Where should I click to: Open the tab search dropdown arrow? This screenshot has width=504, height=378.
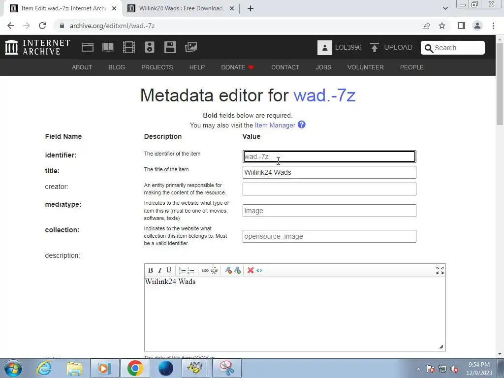tap(445, 8)
